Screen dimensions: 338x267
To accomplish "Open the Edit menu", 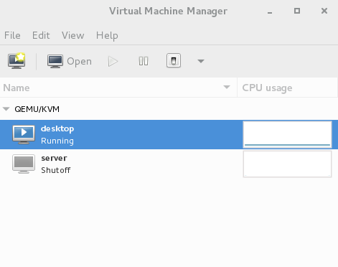I will point(41,35).
